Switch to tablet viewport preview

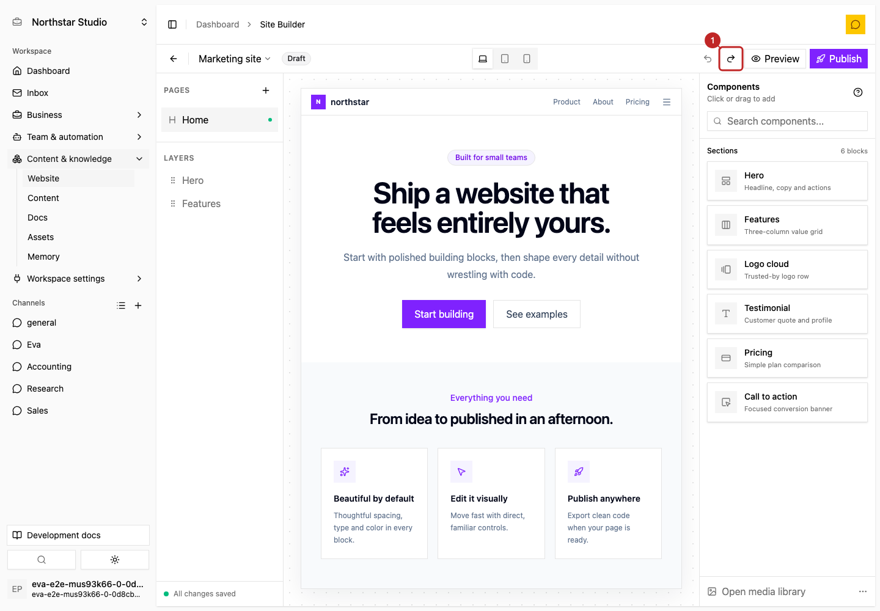[x=505, y=59]
